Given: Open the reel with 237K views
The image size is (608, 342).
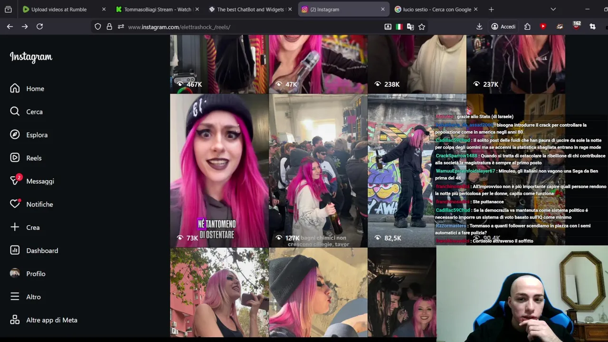Looking at the screenshot, I should pyautogui.click(x=515, y=64).
